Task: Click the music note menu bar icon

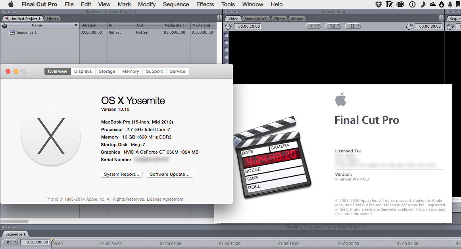Action: pos(423,4)
